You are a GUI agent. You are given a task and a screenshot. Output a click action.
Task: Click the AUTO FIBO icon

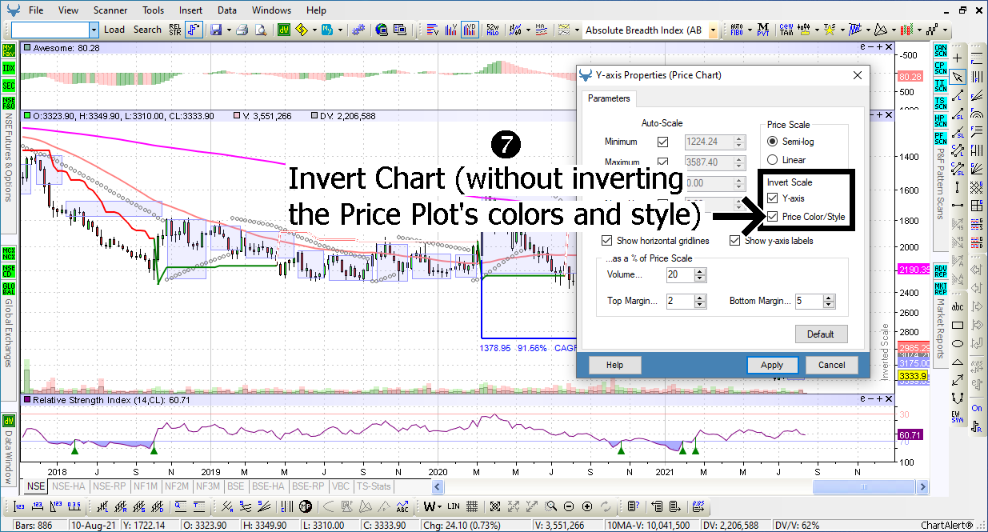pos(737,30)
